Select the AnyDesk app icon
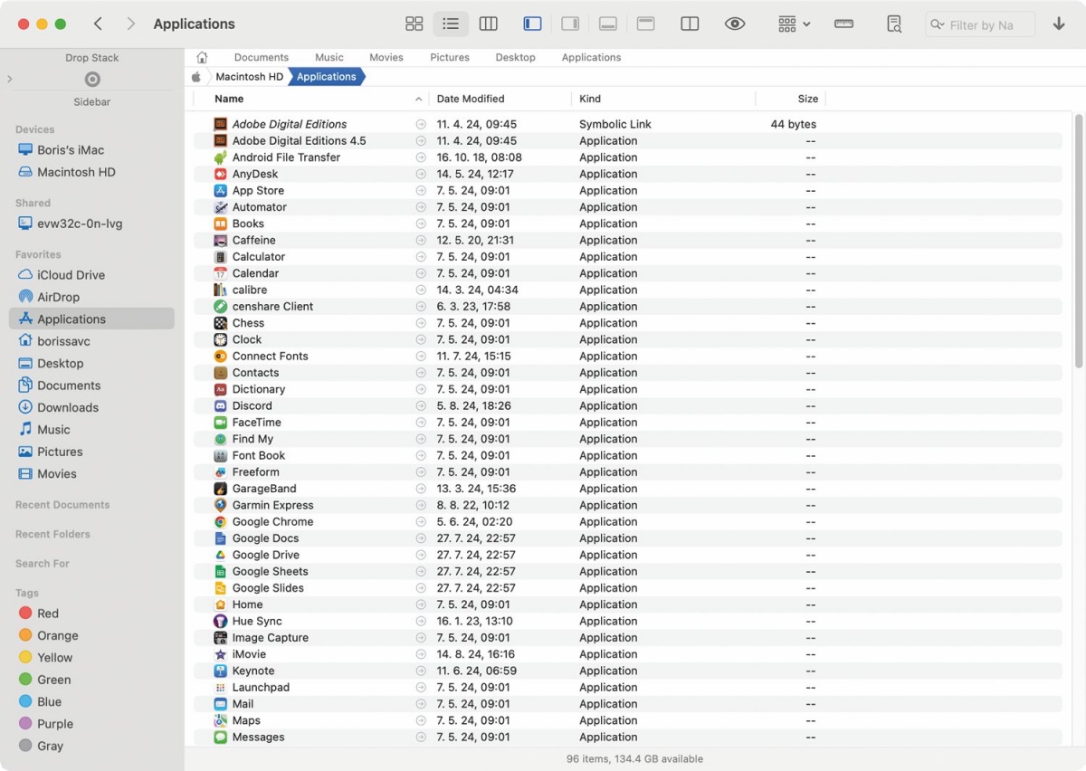The height and width of the screenshot is (771, 1086). coord(220,174)
